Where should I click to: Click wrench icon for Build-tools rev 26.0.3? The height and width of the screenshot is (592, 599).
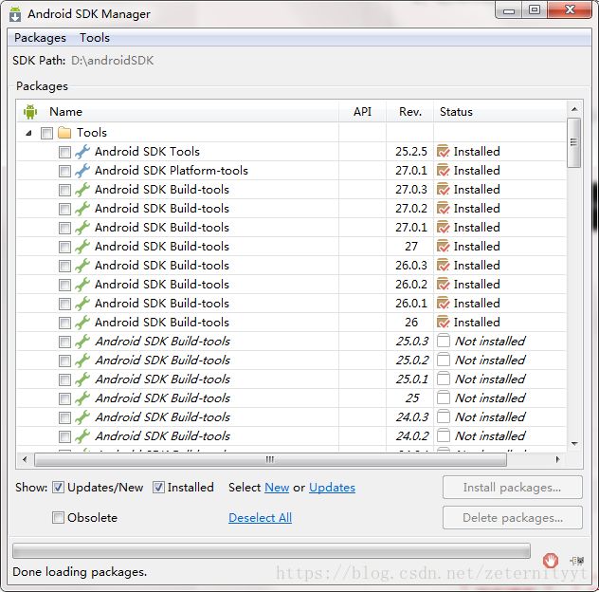[82, 266]
